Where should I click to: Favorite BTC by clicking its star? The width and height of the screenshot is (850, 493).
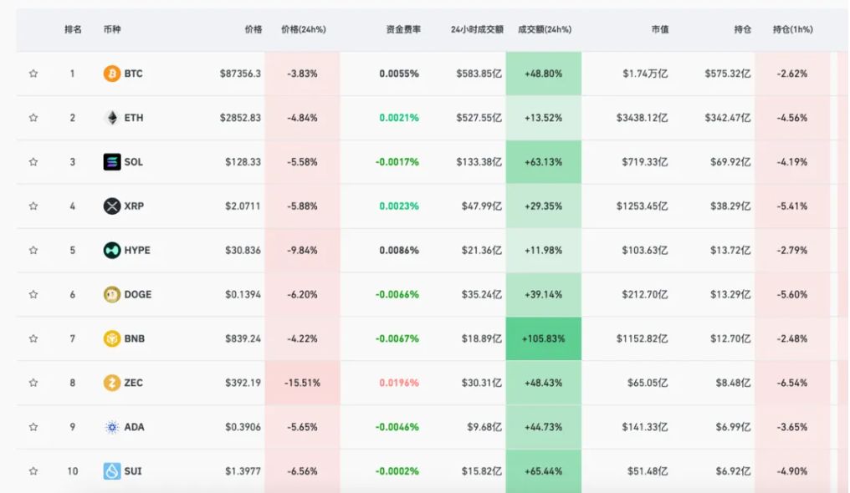point(33,74)
